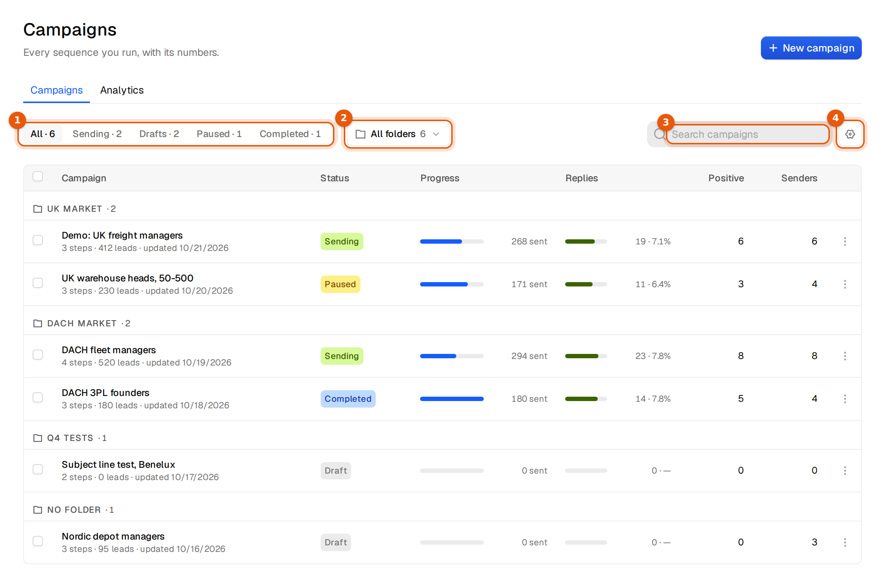This screenshot has height=578, width=885.
Task: Click the Progress column header
Action: 440,178
